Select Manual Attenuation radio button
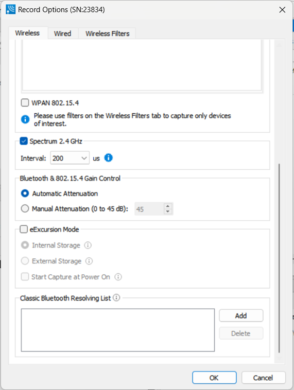Viewport: 294px width, 390px height. tap(25, 208)
